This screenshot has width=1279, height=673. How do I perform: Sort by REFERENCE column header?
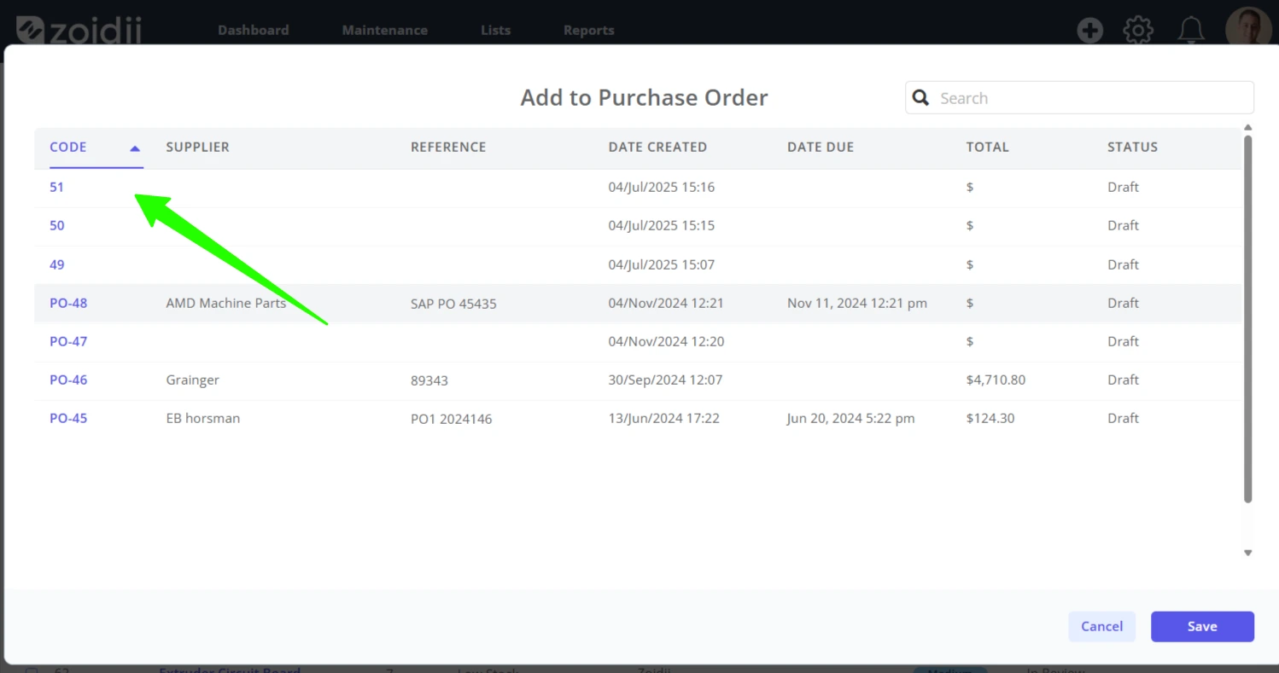tap(448, 147)
